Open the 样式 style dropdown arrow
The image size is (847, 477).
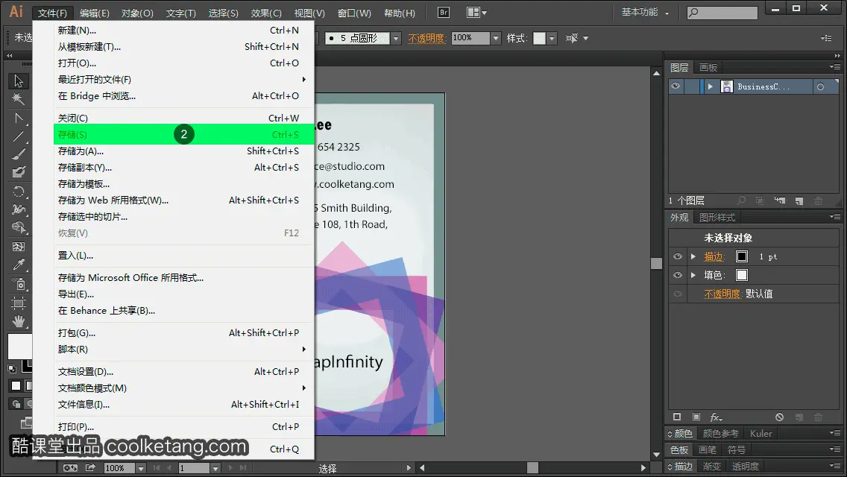(x=552, y=38)
